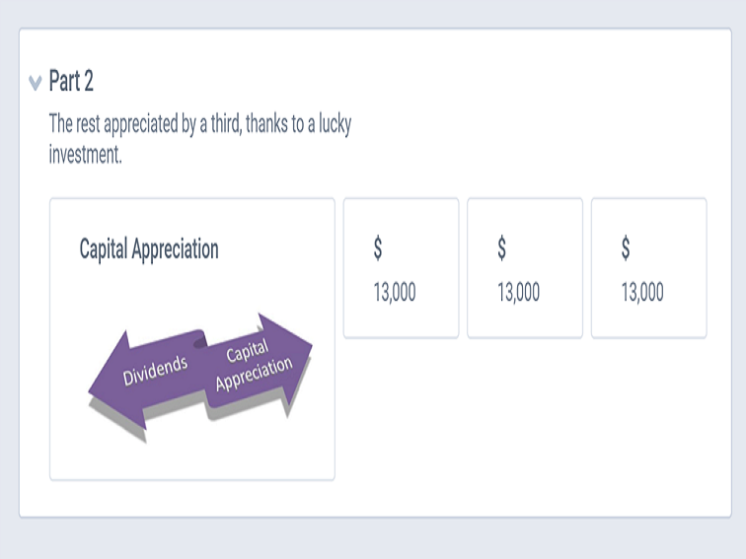Select the 13,000 value in the middle card
This screenshot has width=746, height=559.
click(x=519, y=292)
